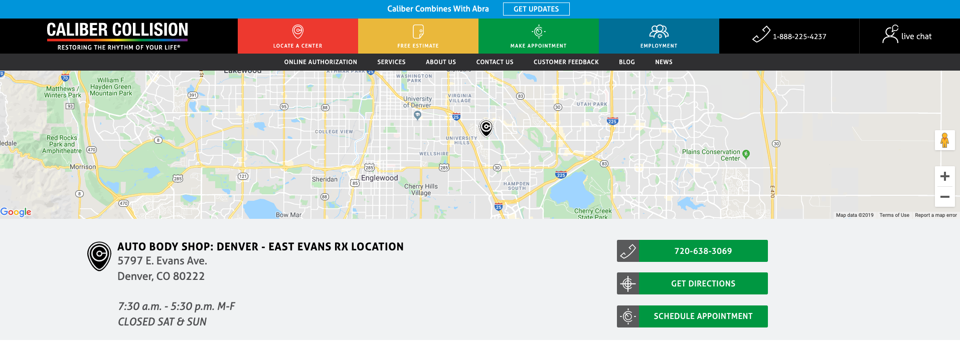This screenshot has height=342, width=960.
Task: Open map Terms of Use link
Action: (894, 215)
